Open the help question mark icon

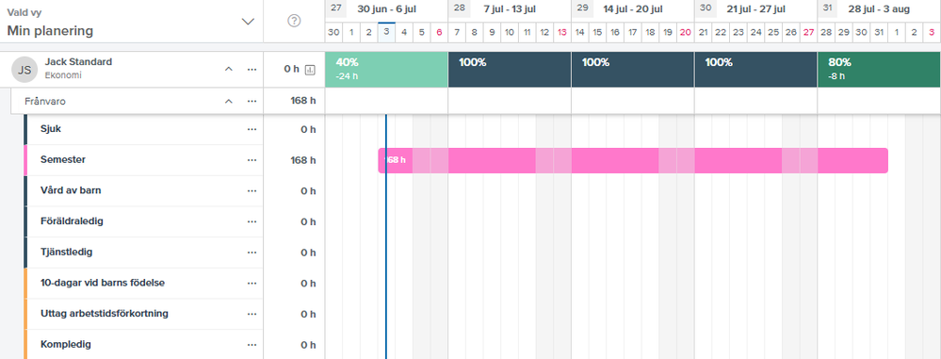click(294, 21)
